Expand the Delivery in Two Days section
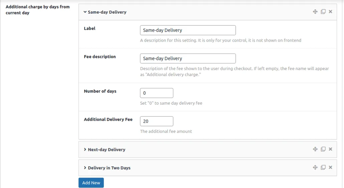344x188 pixels. (x=85, y=168)
